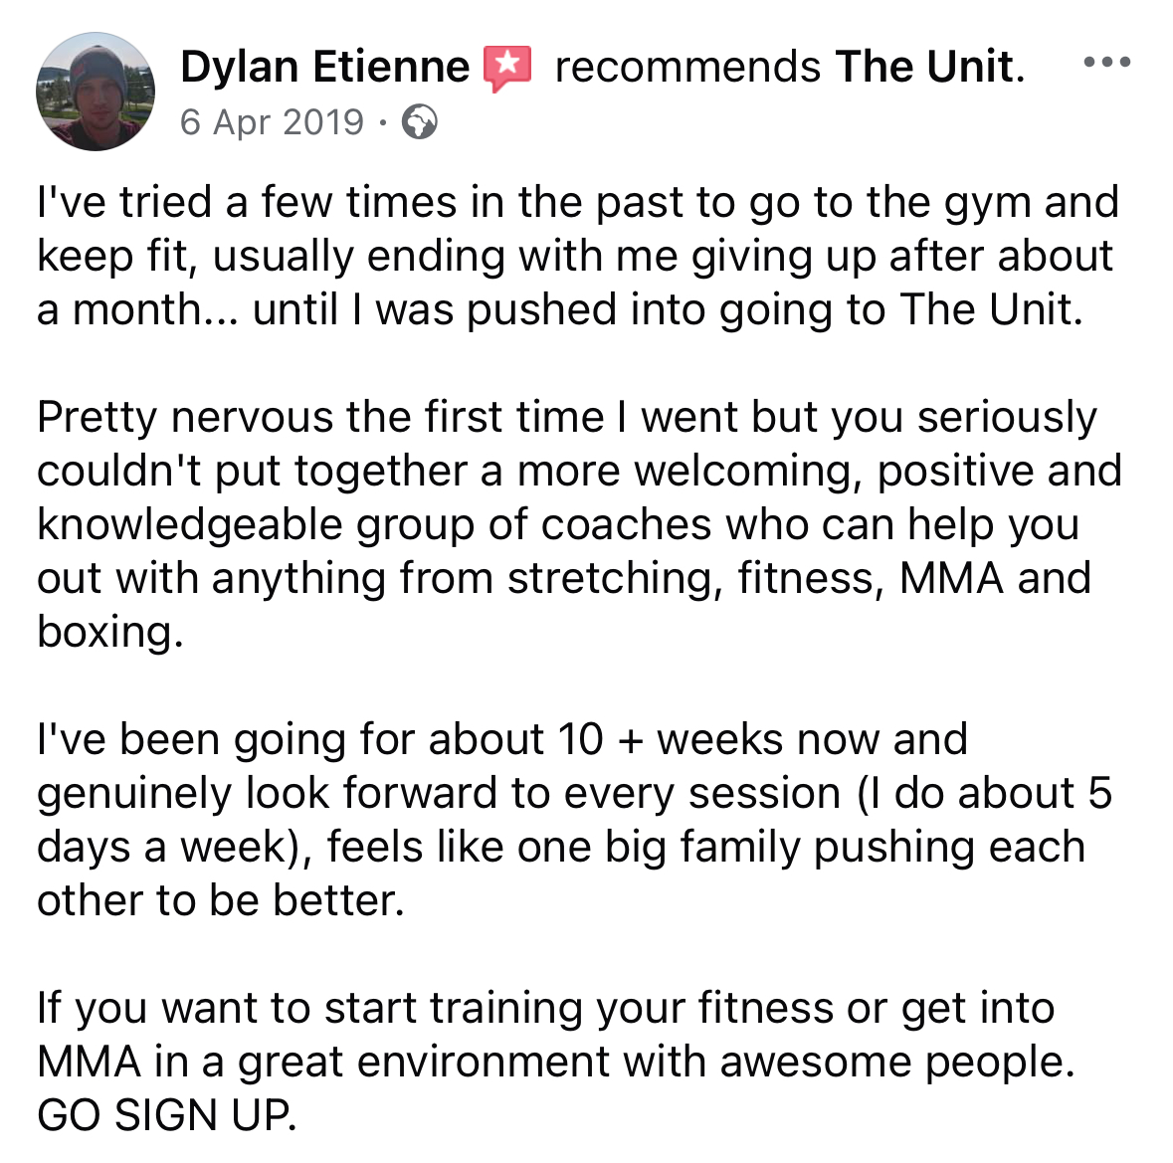Open Dylan Etienne's profile picture
The height and width of the screenshot is (1163, 1173).
(x=96, y=92)
